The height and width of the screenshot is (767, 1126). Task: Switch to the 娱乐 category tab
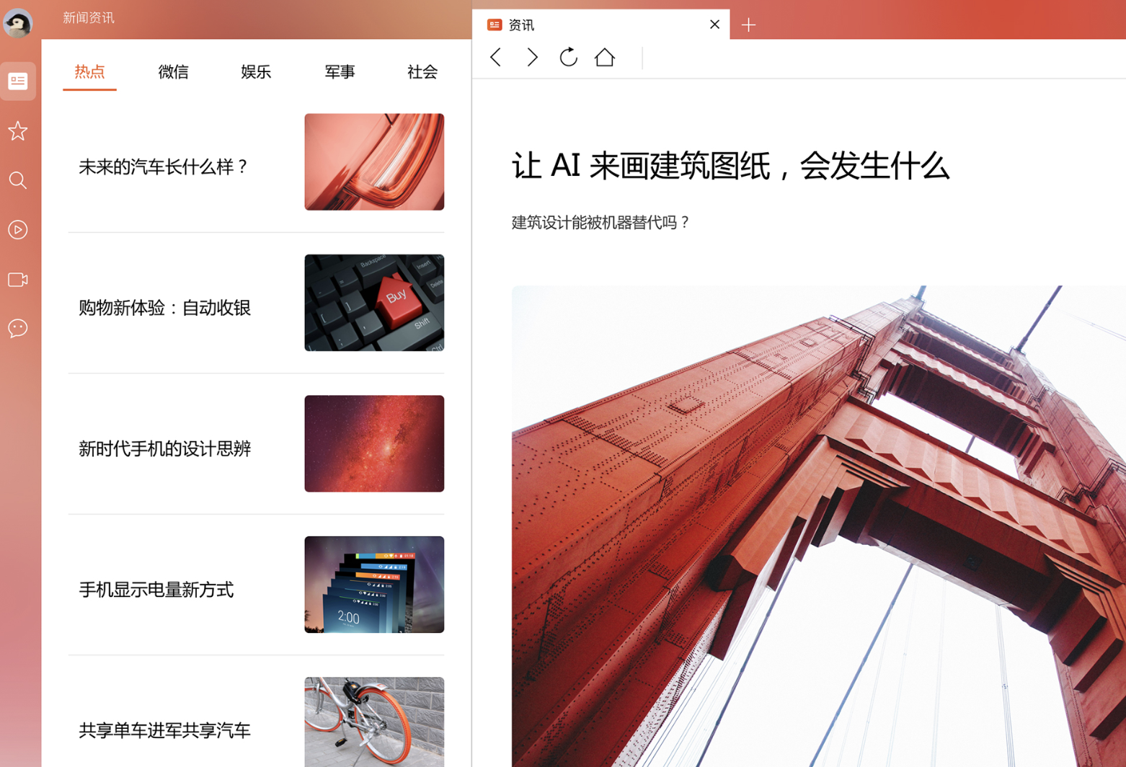point(256,72)
